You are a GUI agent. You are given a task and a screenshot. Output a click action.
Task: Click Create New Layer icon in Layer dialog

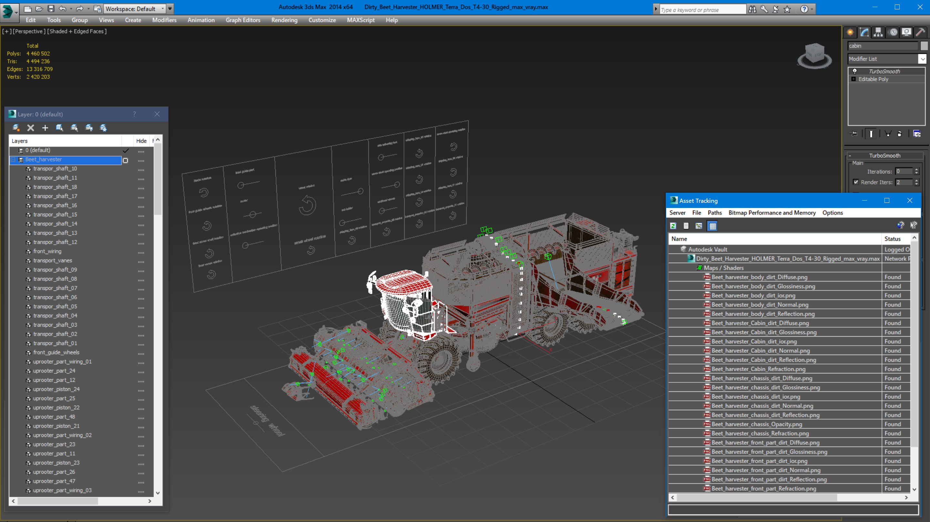point(16,128)
